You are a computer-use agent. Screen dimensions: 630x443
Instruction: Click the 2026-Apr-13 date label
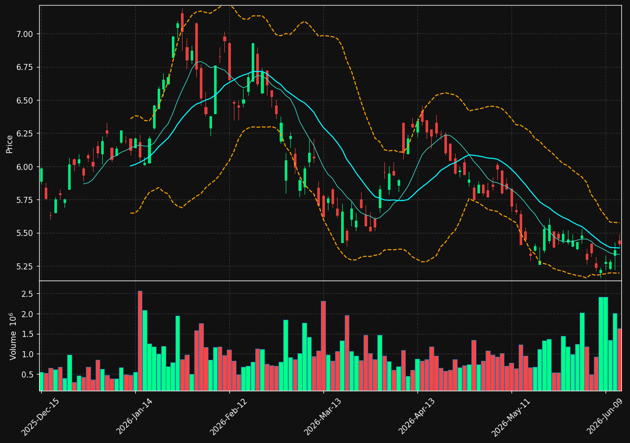coord(416,417)
